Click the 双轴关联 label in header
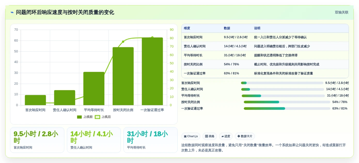Viewport: 359px width, 163px height. pyautogui.click(x=341, y=12)
